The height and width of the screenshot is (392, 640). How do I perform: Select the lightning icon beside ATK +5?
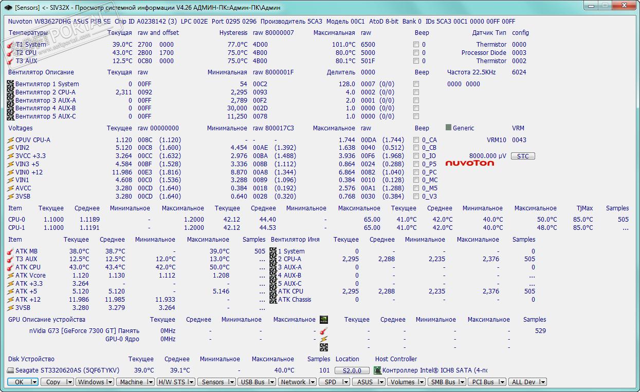pyautogui.click(x=11, y=291)
